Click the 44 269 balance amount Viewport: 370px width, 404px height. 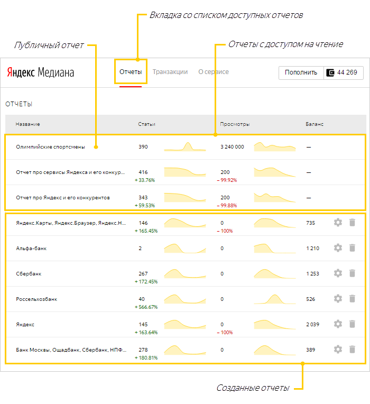pos(347,72)
